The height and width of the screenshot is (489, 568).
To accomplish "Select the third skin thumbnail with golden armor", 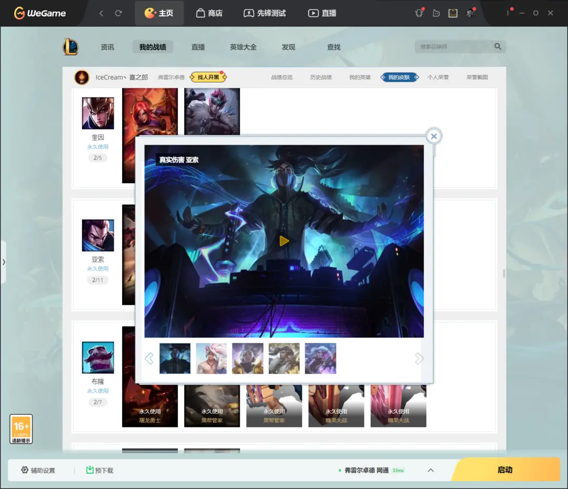I will point(248,358).
